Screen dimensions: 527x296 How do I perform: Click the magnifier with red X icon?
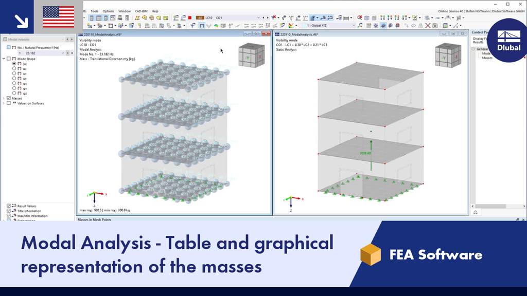point(359,18)
